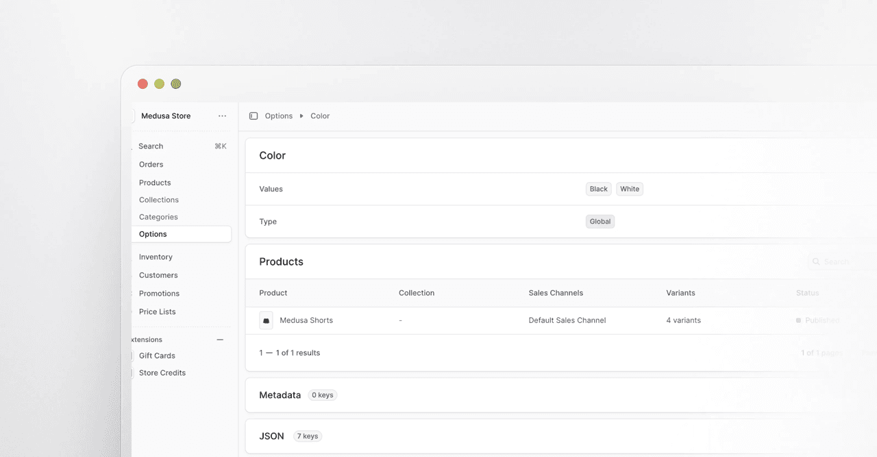The width and height of the screenshot is (877, 457).
Task: Click the results count text
Action: [289, 353]
